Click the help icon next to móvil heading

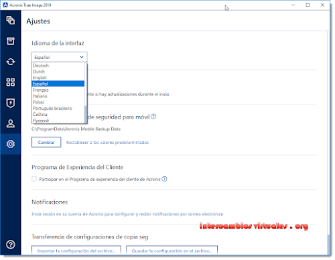153,117
